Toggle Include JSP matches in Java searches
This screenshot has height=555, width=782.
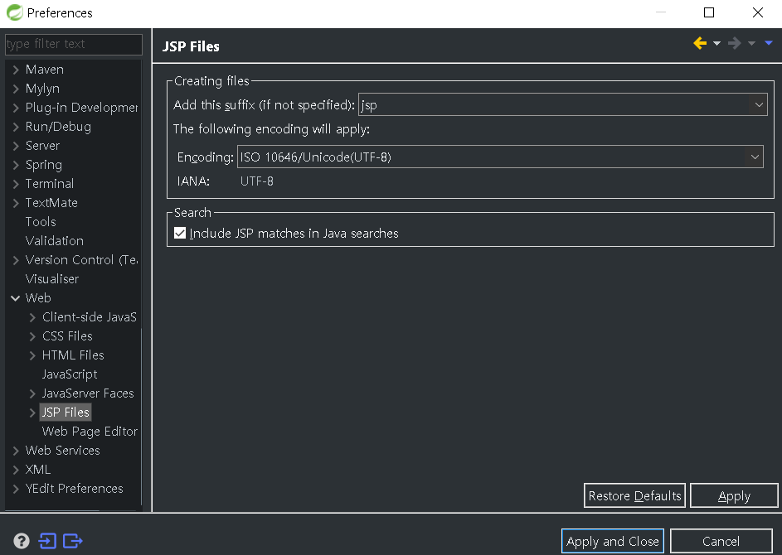pyautogui.click(x=180, y=233)
